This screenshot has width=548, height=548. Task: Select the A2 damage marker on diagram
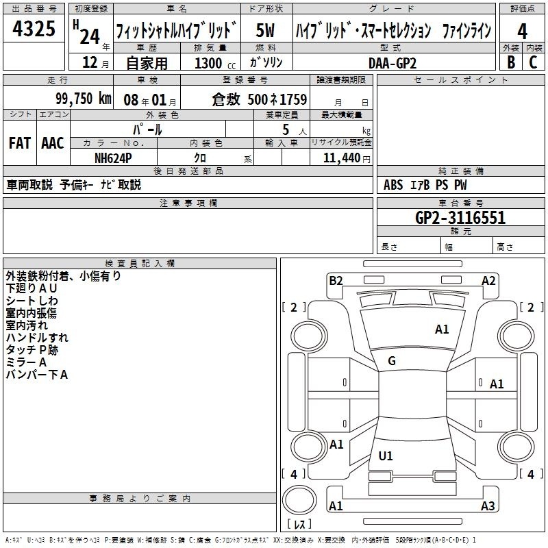[x=488, y=280]
